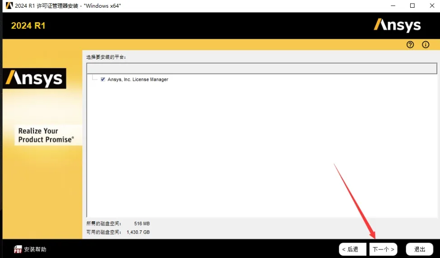
Task: Click the 1,430.7 GB available space value
Action: pos(138,232)
